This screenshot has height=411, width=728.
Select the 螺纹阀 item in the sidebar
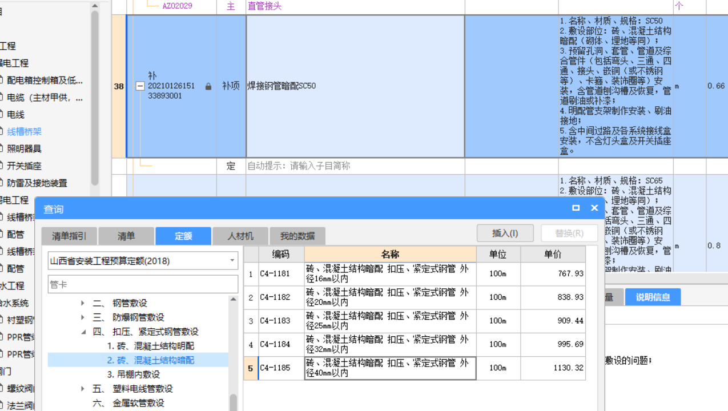(x=21, y=389)
